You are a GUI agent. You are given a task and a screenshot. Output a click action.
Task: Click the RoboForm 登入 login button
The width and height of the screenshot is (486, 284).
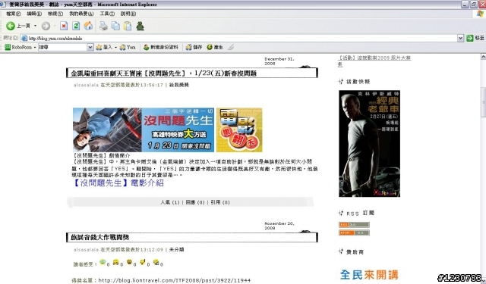pos(105,47)
